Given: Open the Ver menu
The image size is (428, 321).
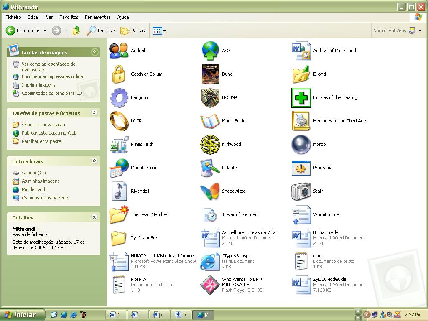Looking at the screenshot, I should point(49,17).
